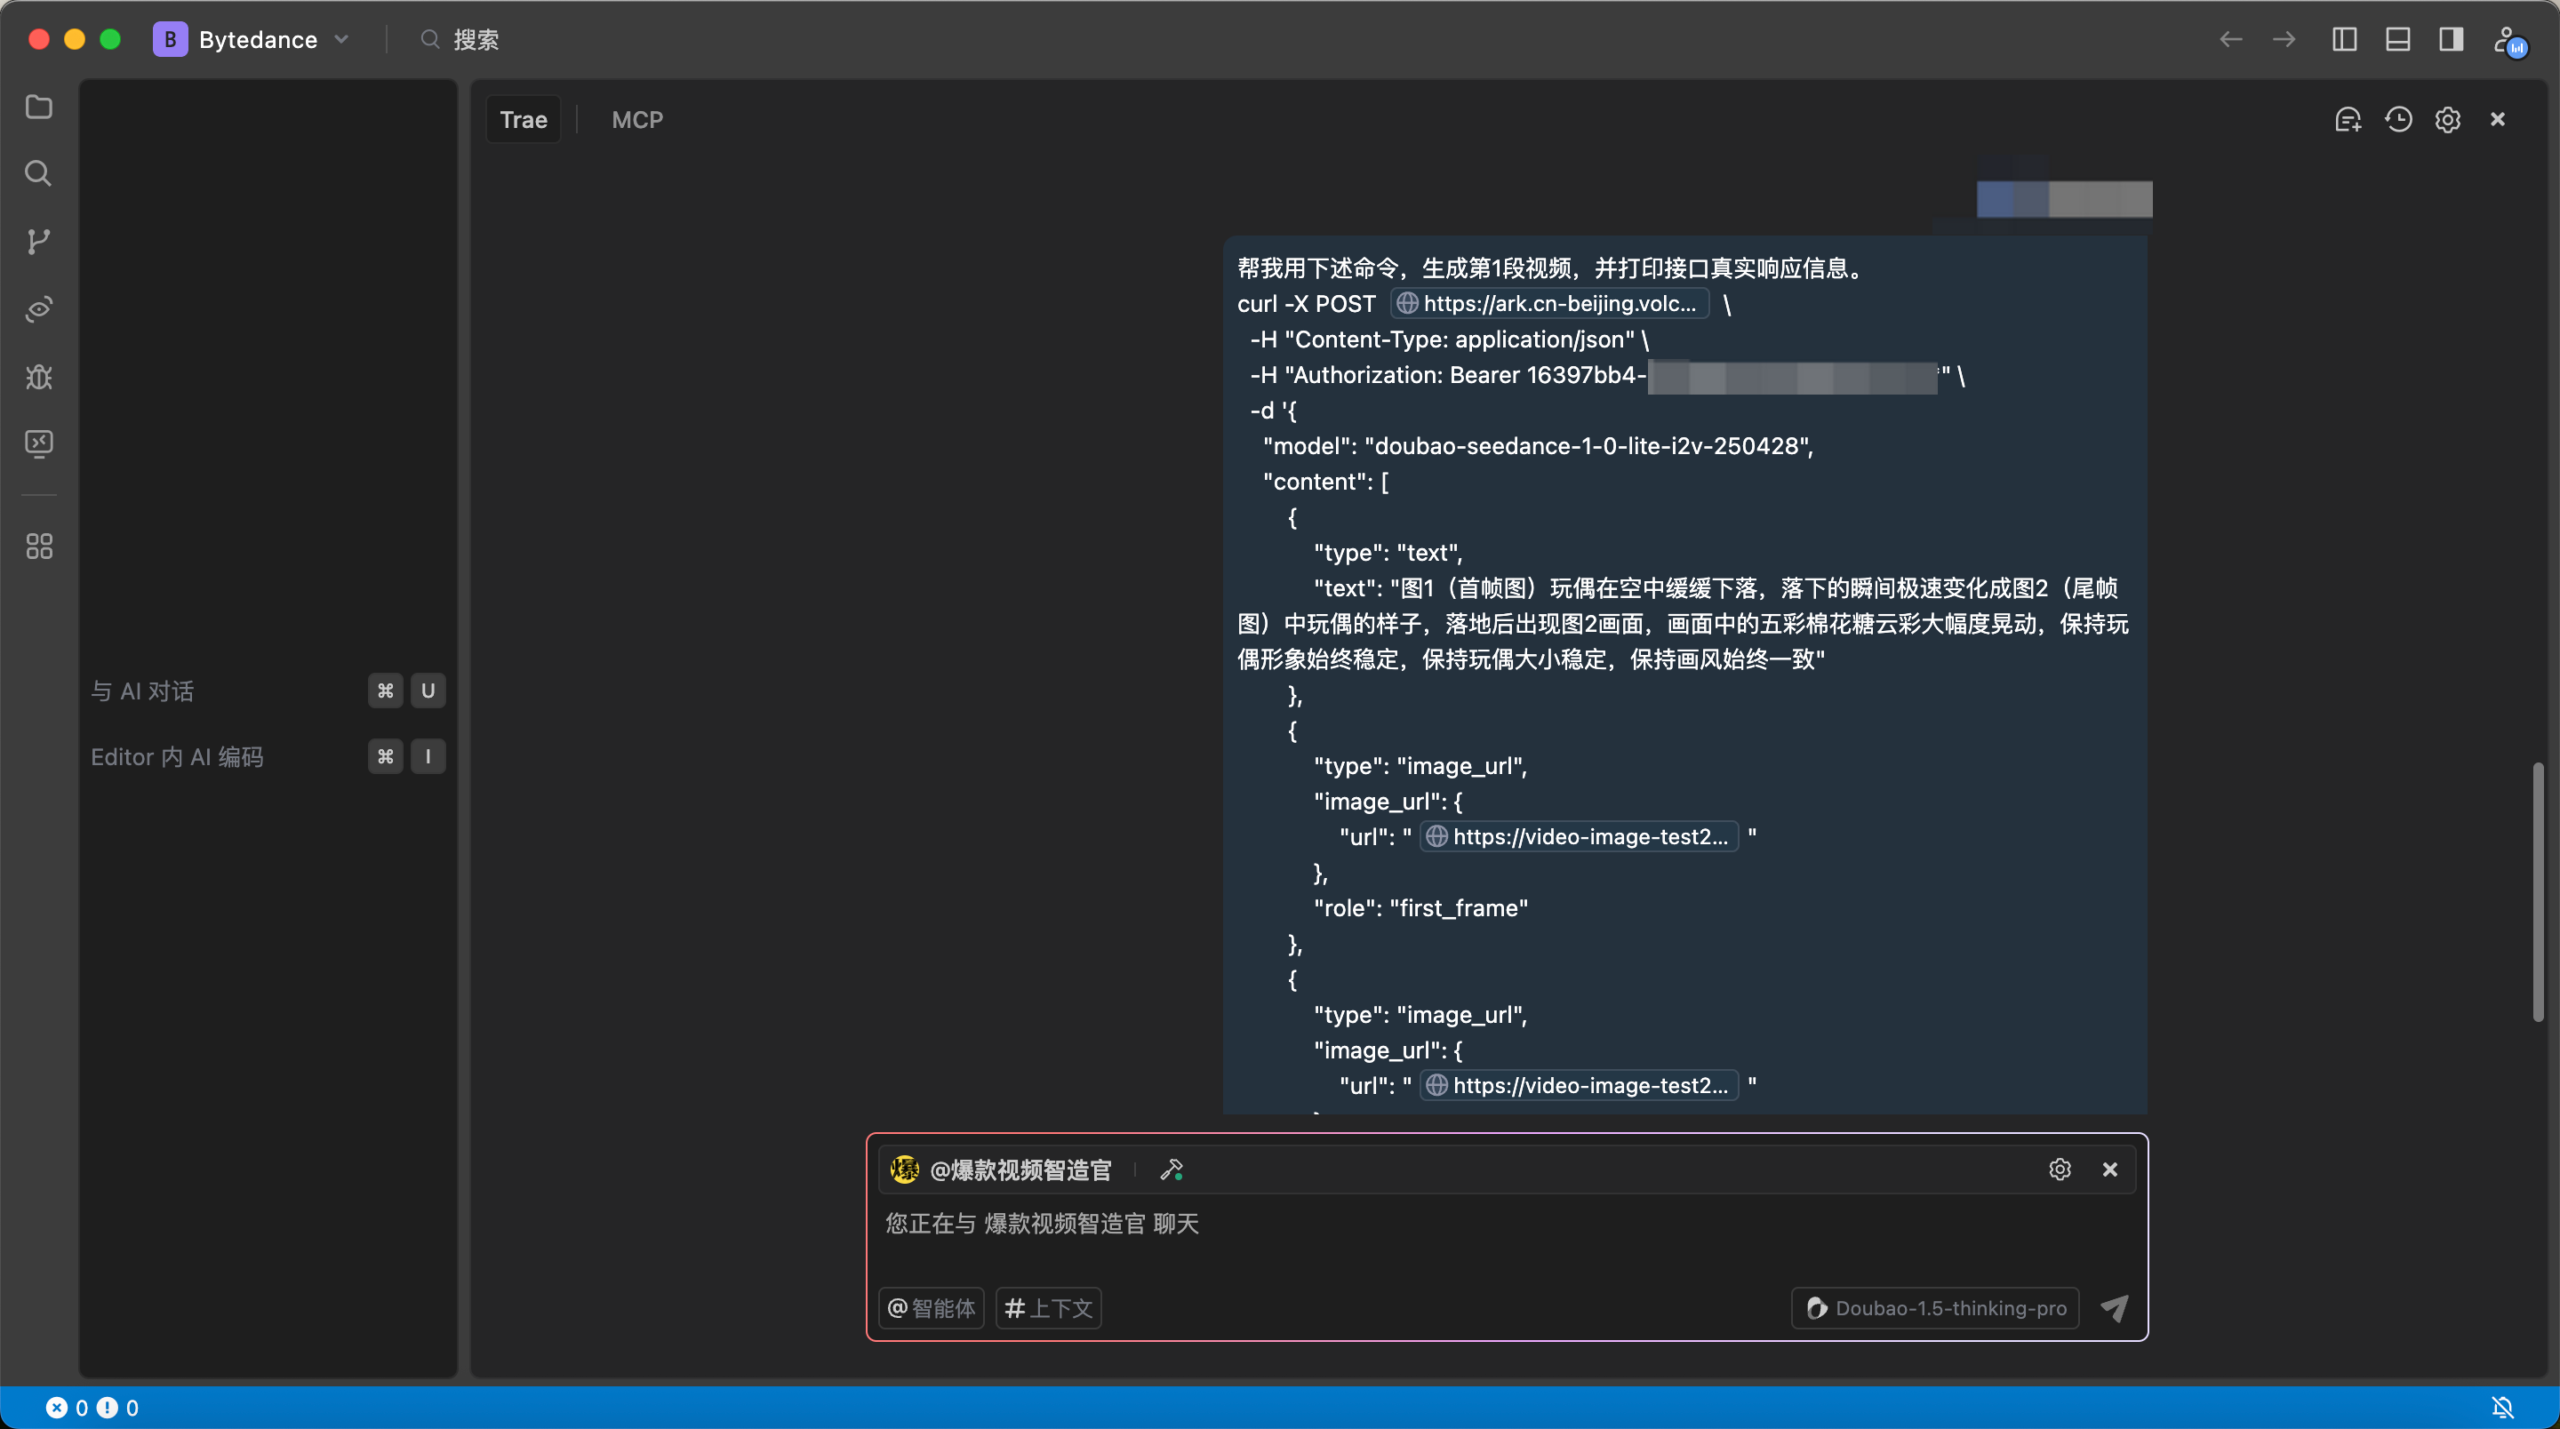Open chat history clock icon
The height and width of the screenshot is (1429, 2560).
click(x=2399, y=119)
